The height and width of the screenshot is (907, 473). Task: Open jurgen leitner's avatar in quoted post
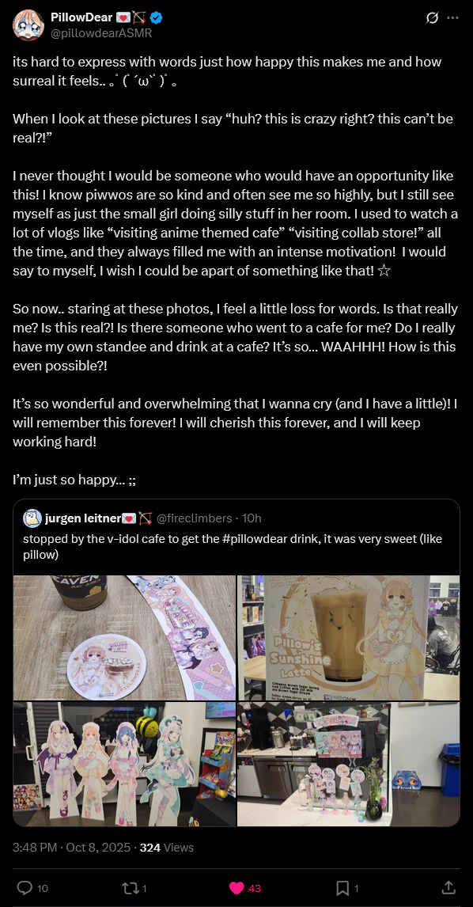(x=32, y=518)
